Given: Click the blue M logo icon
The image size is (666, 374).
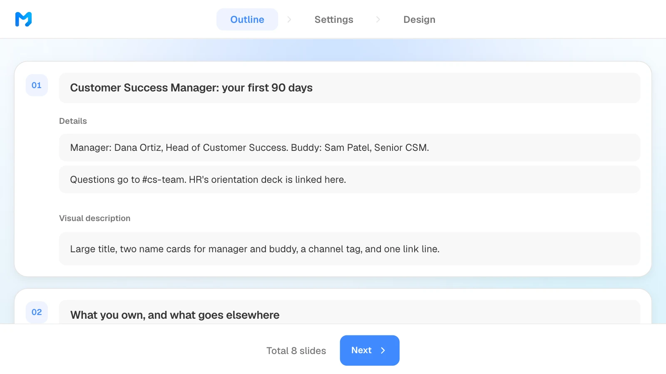Looking at the screenshot, I should click(23, 19).
